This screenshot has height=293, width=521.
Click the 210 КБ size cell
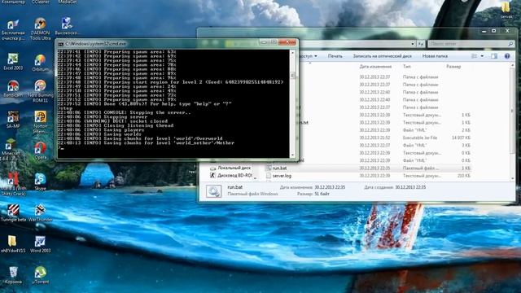464,176
